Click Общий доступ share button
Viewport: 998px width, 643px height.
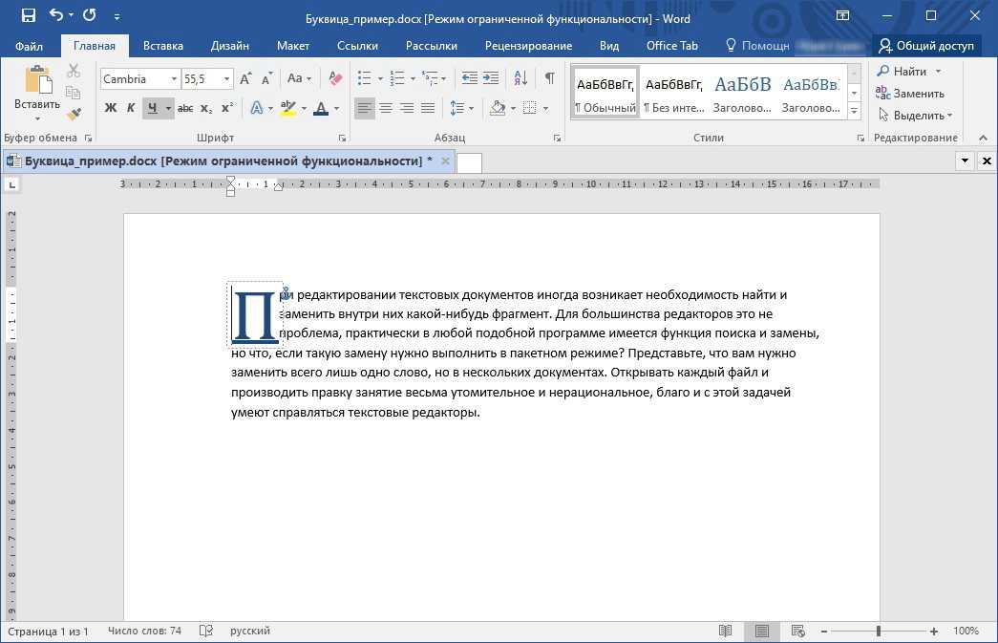[x=926, y=46]
